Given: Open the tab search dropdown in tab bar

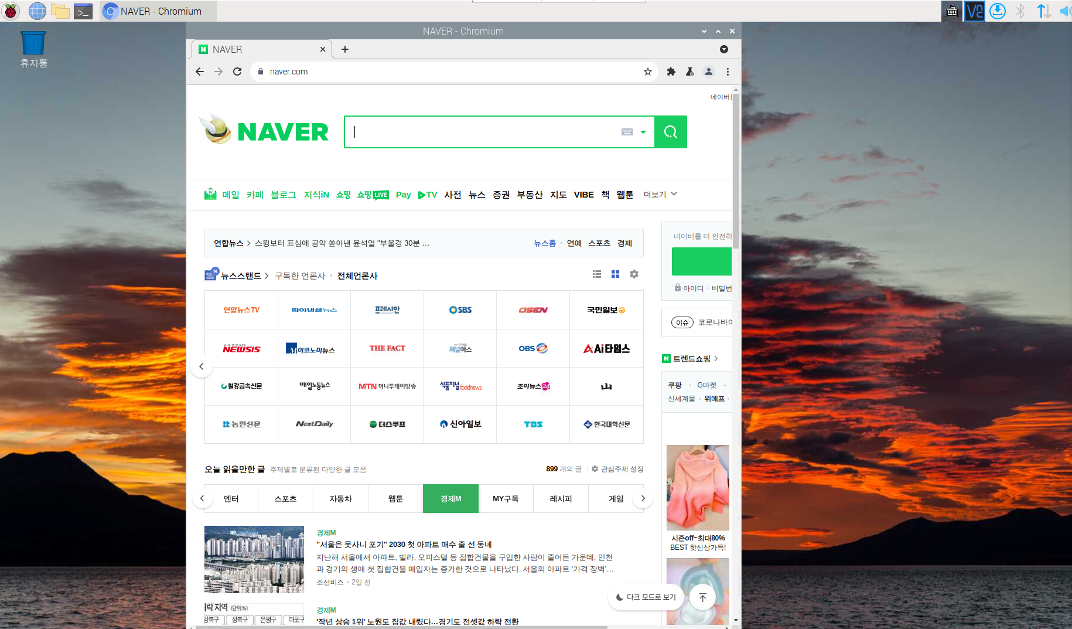Looking at the screenshot, I should pos(724,49).
